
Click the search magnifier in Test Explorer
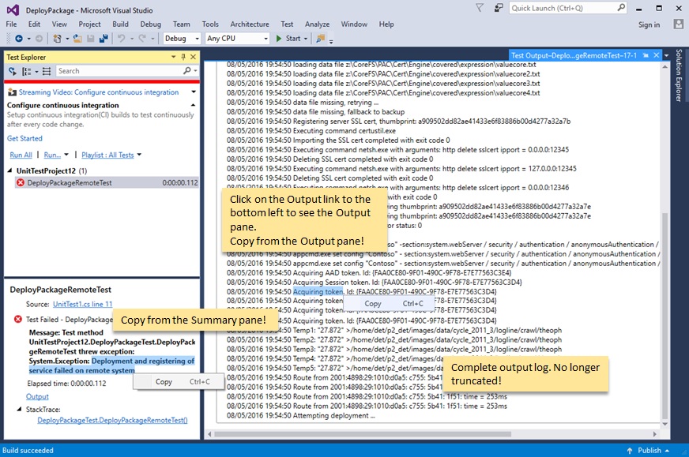187,71
